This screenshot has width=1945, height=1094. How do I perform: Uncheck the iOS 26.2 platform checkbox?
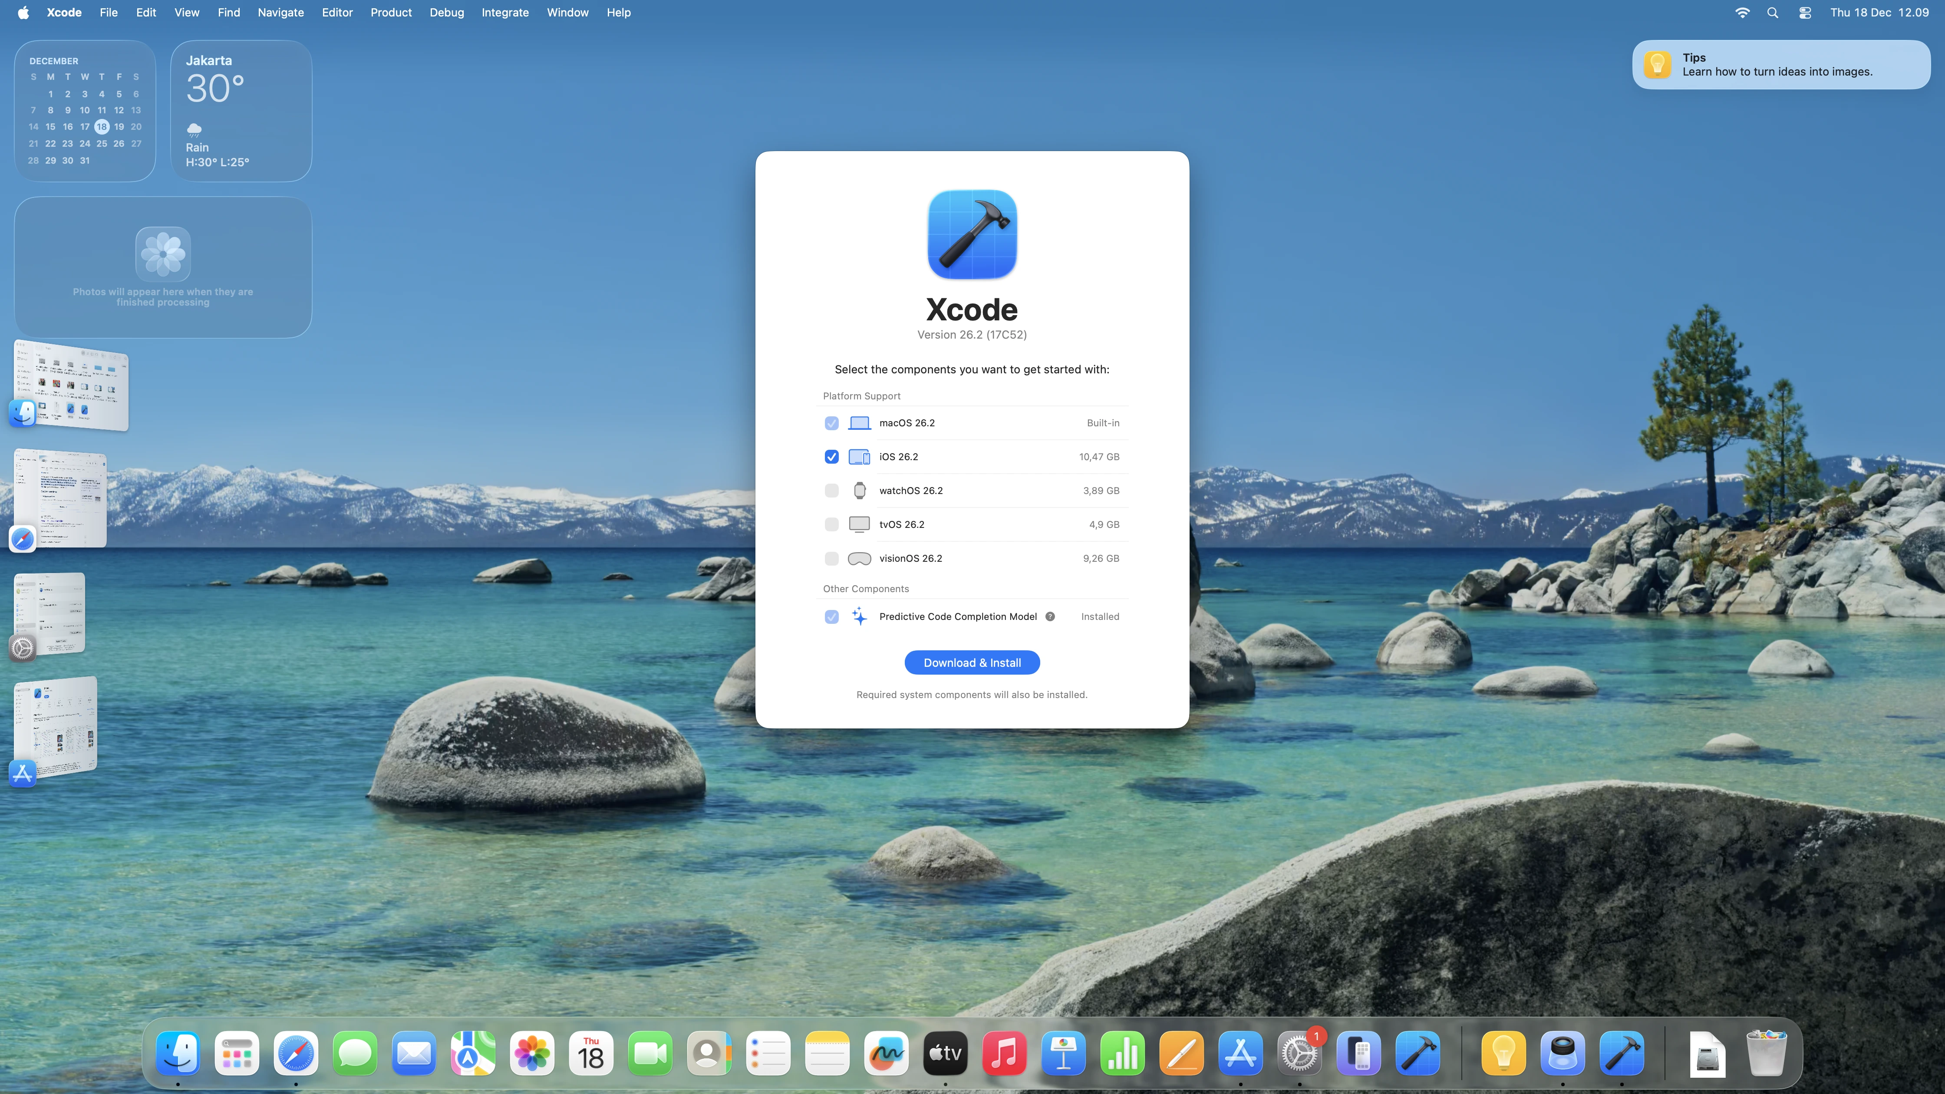click(x=831, y=457)
